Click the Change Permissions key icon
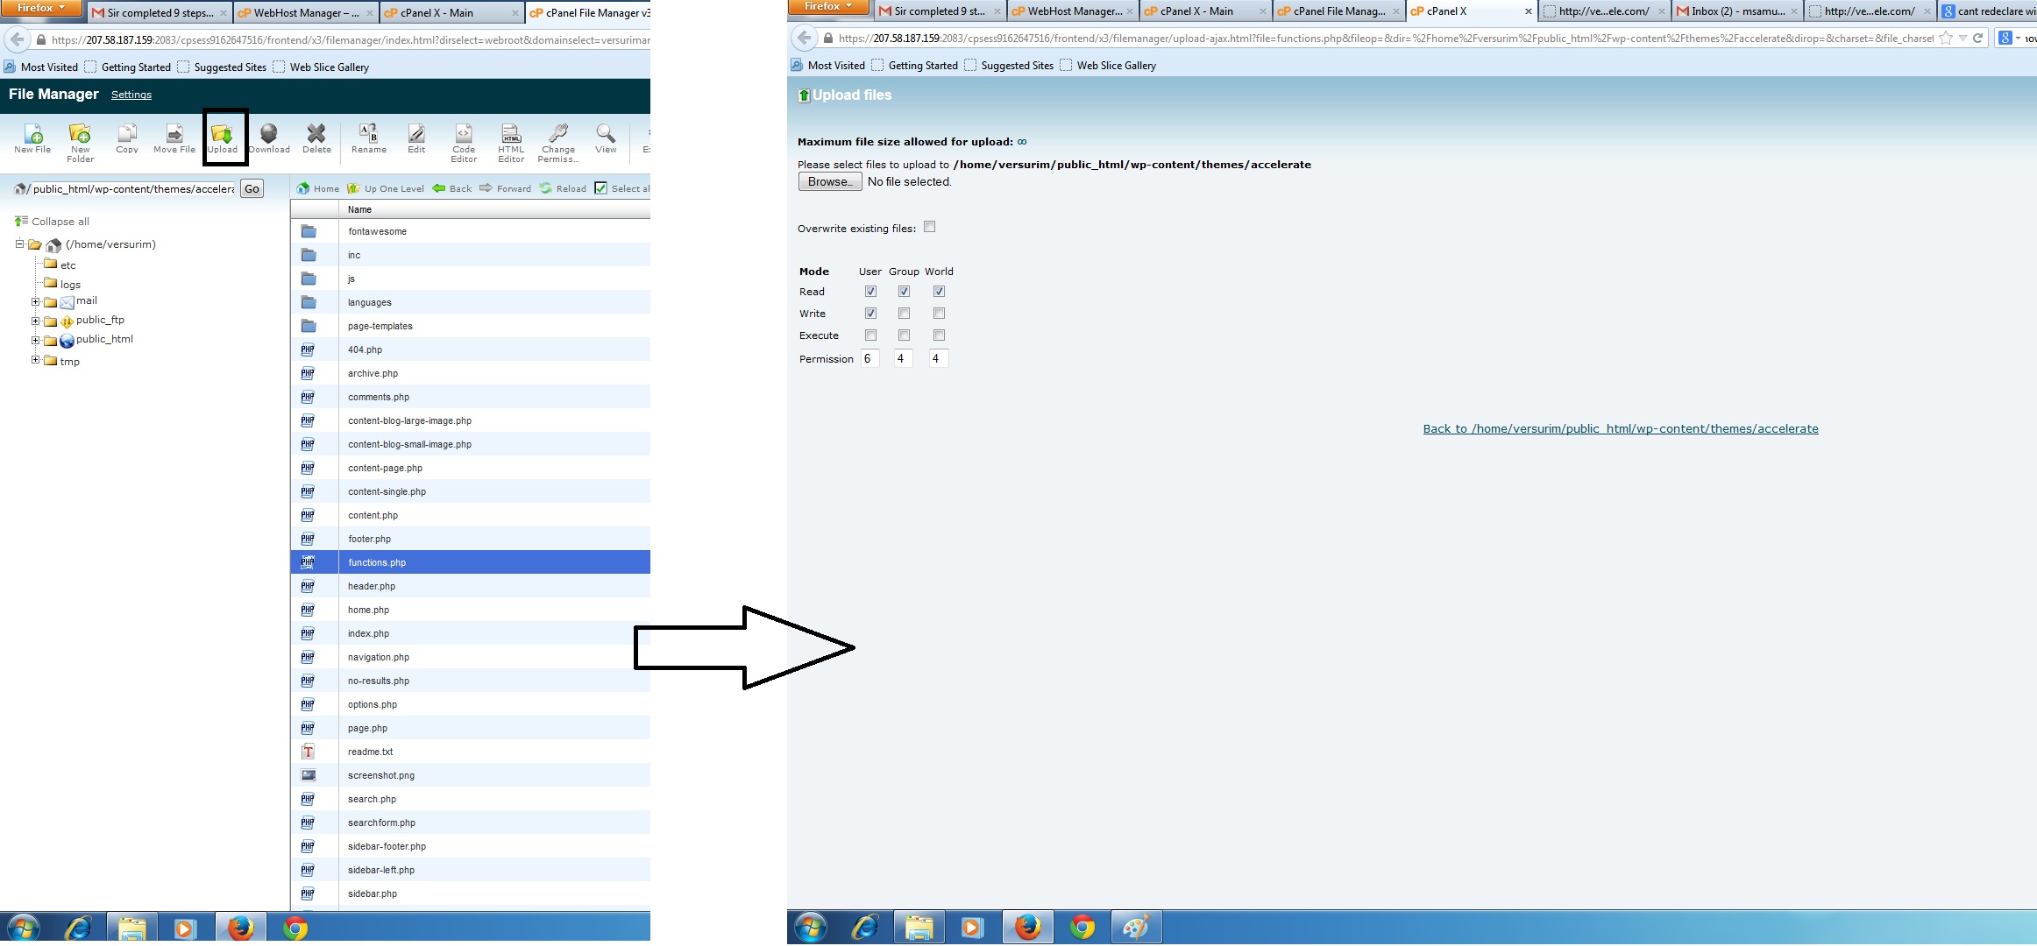 557,135
